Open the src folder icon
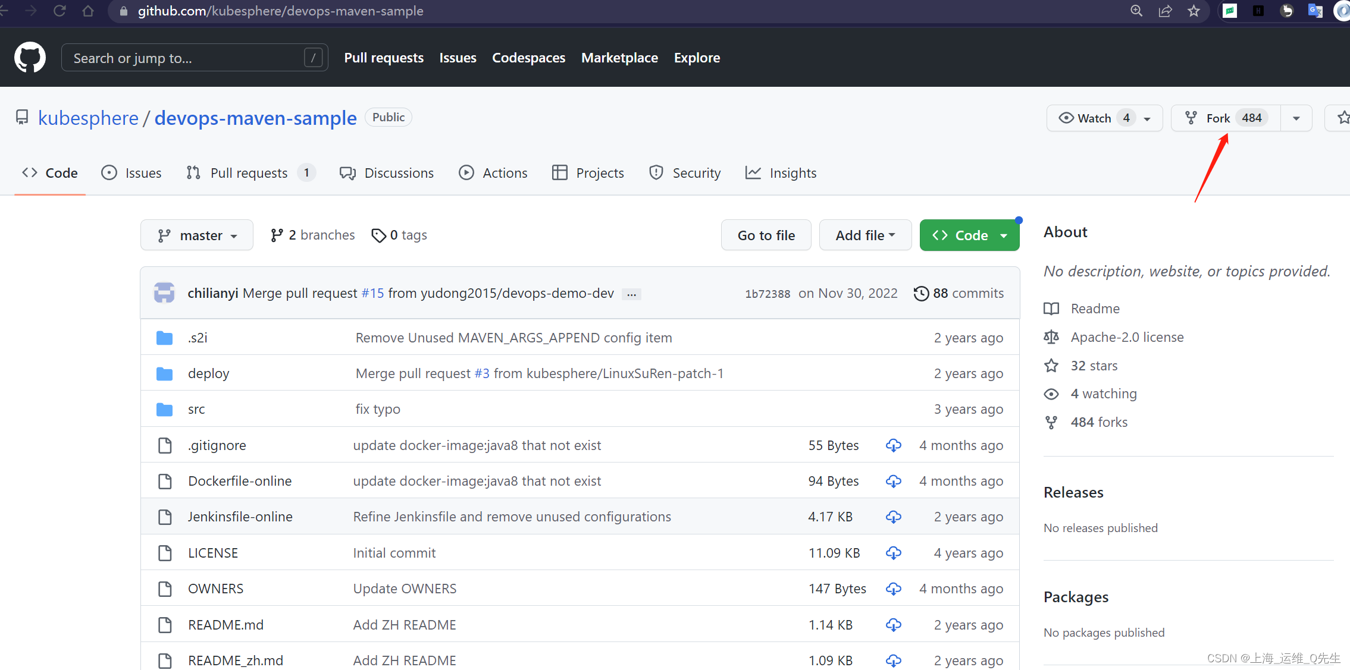Image resolution: width=1350 pixels, height=670 pixels. (164, 410)
